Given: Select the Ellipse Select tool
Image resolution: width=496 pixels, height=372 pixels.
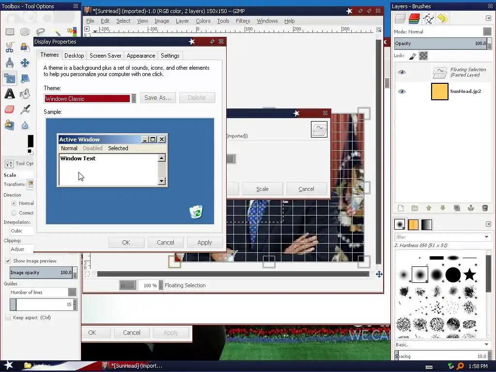Looking at the screenshot, I should tap(25, 31).
